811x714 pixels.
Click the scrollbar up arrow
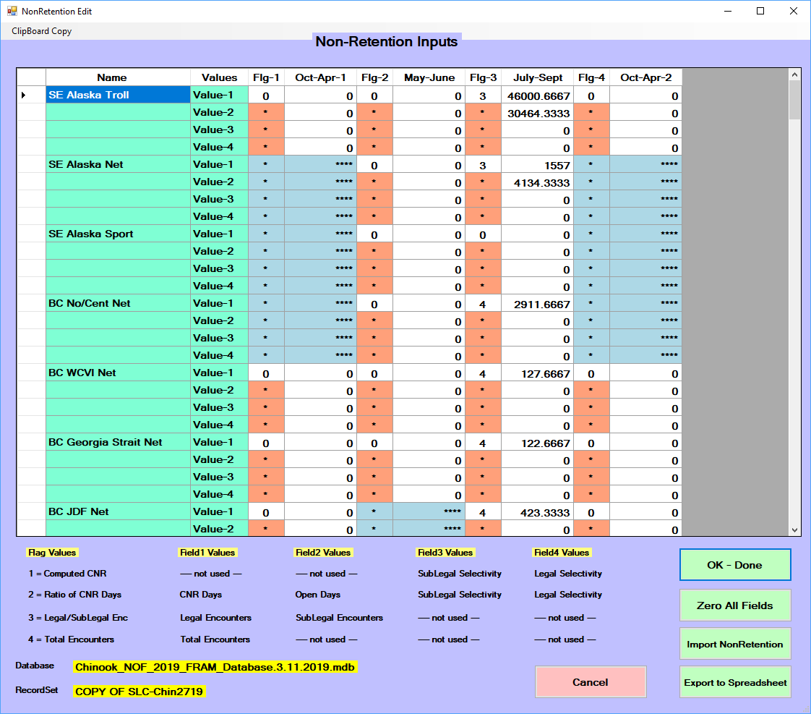click(794, 75)
